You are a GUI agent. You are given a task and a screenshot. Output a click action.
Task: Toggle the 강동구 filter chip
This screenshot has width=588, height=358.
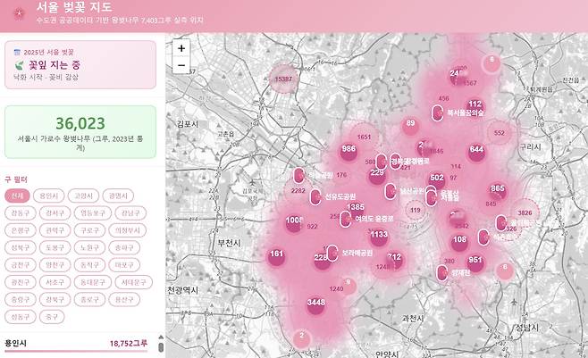pos(21,212)
